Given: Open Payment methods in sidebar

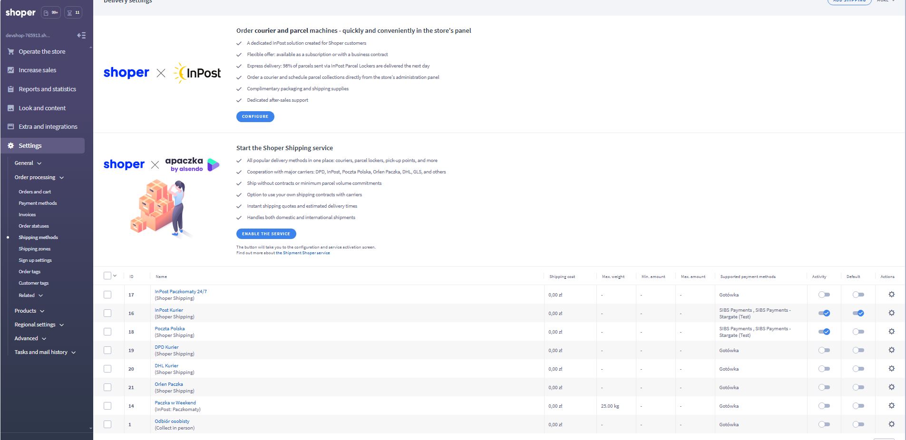Looking at the screenshot, I should click(x=38, y=203).
